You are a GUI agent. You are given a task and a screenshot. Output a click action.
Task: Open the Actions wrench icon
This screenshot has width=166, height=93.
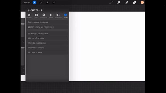click(34, 2)
